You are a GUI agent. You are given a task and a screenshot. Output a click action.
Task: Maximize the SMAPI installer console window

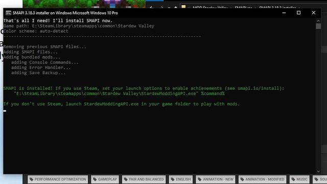click(298, 13)
